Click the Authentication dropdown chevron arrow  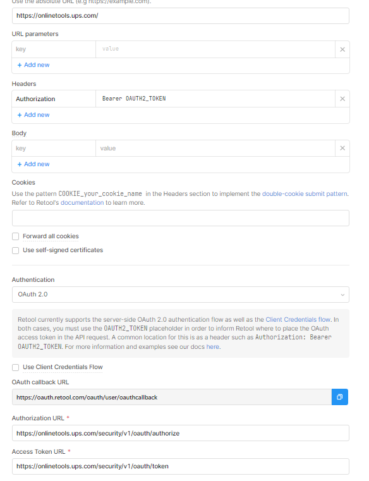click(342, 295)
